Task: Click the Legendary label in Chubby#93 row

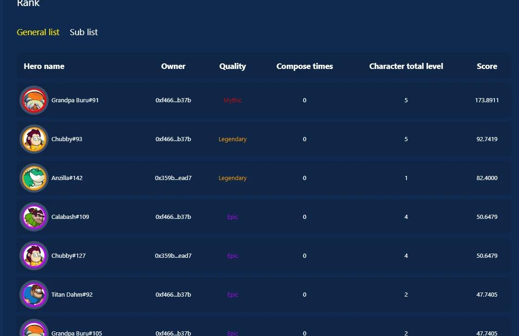Action: coord(232,139)
